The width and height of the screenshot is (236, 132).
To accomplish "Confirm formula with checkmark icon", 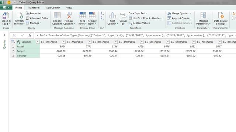I will click(22, 35).
